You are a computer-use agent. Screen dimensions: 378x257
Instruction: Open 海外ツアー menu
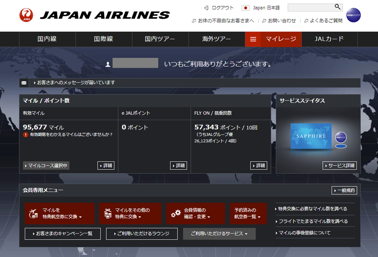click(x=216, y=39)
